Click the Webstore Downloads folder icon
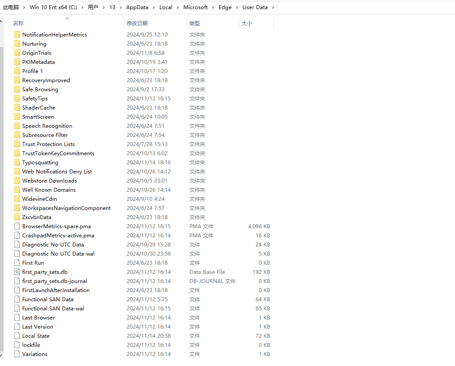Viewport: 455px width, 366px height. (x=17, y=180)
